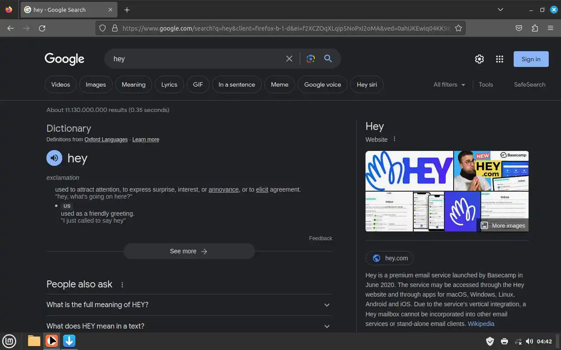Show site security shield information
The image size is (561, 350).
[103, 28]
